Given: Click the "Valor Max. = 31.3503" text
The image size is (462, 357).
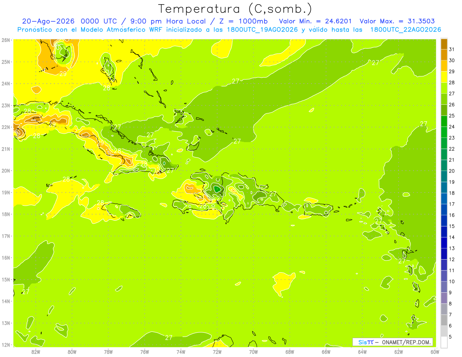Looking at the screenshot, I should (397, 21).
